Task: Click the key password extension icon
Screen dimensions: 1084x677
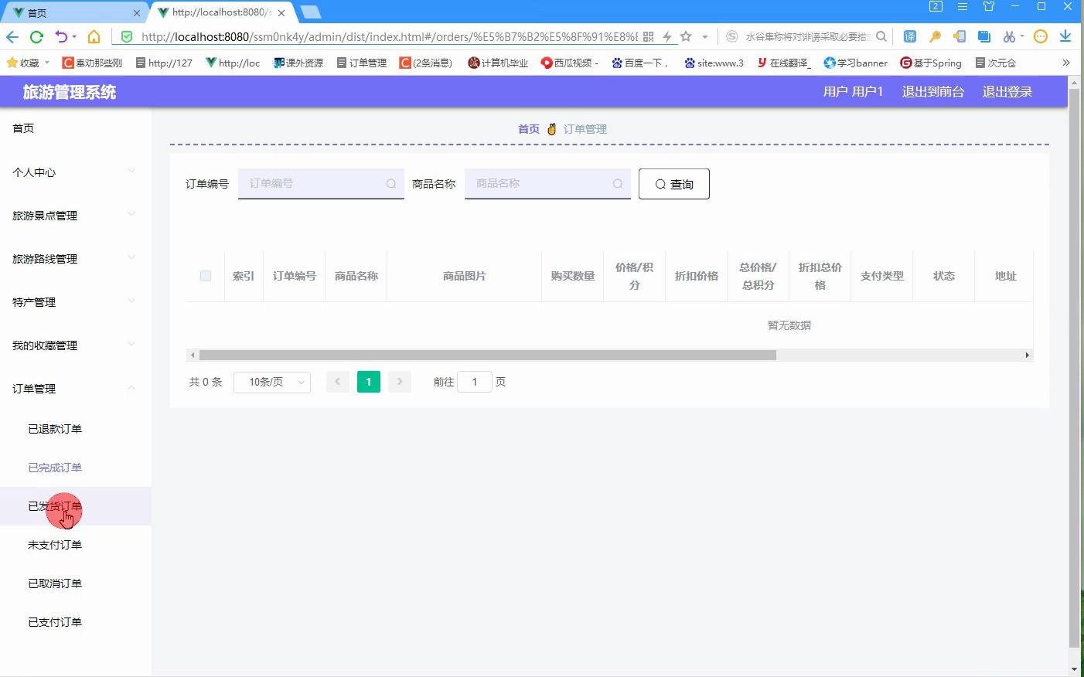Action: (935, 36)
